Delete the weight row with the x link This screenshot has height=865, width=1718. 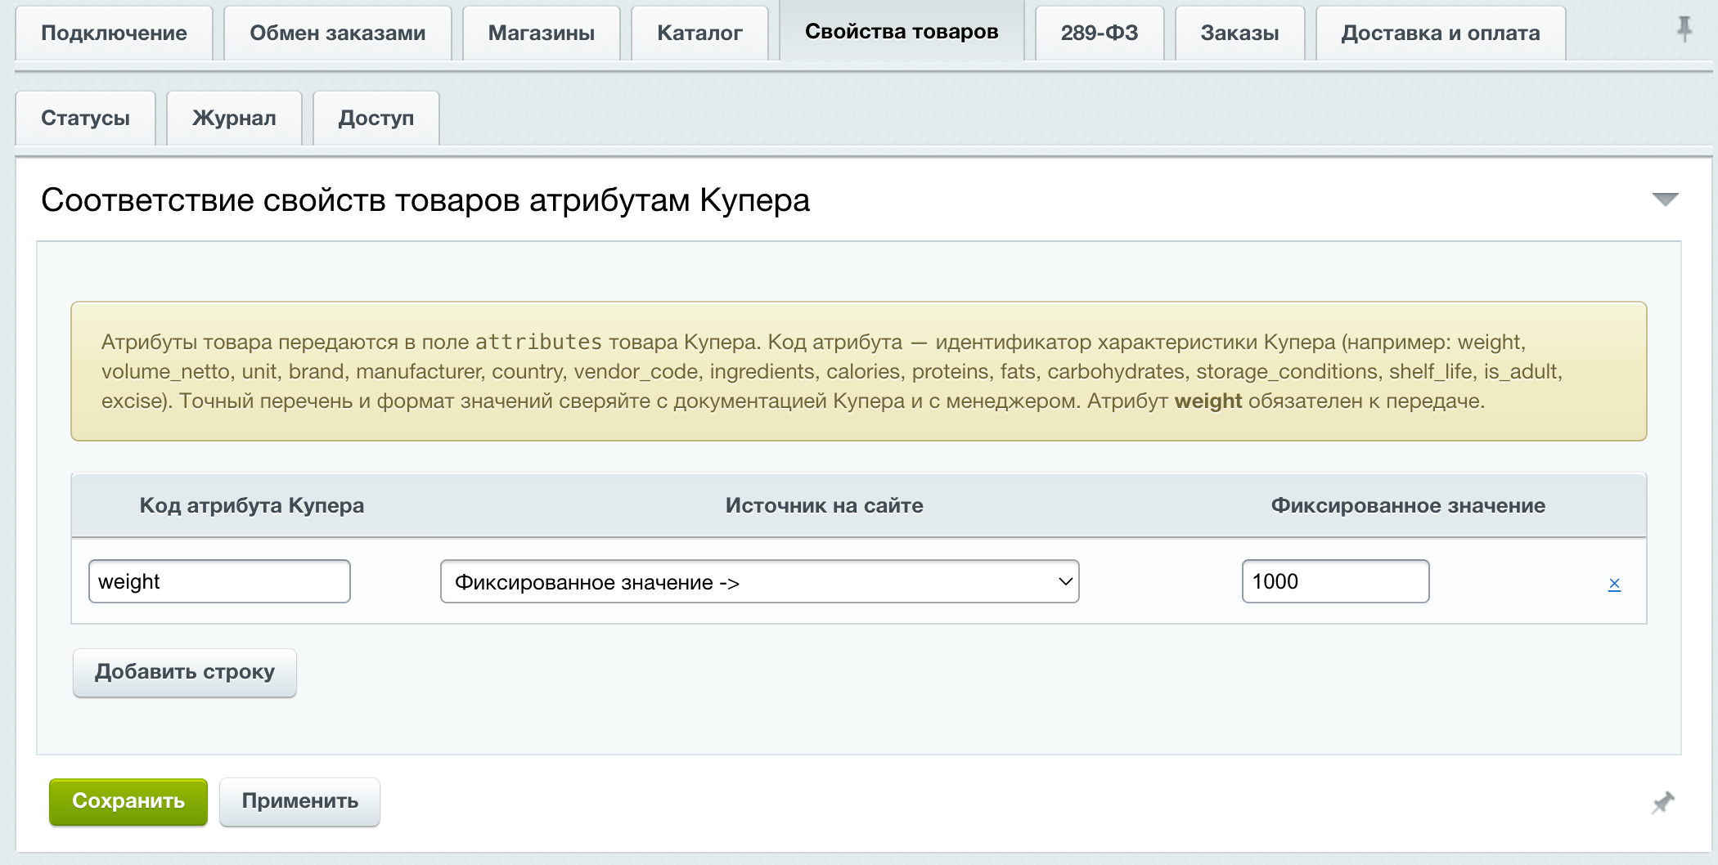pos(1614,583)
